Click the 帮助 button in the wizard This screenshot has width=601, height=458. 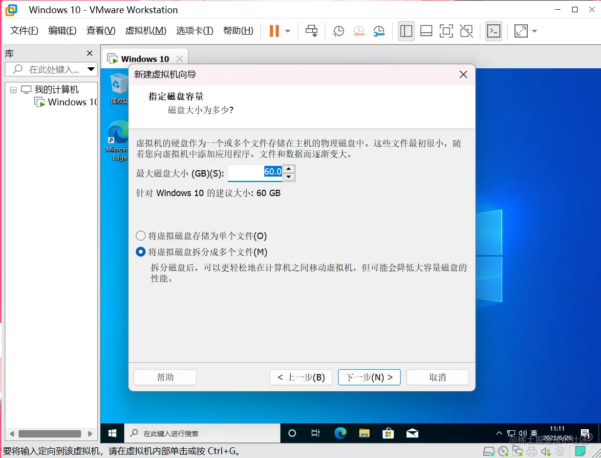[x=165, y=377]
